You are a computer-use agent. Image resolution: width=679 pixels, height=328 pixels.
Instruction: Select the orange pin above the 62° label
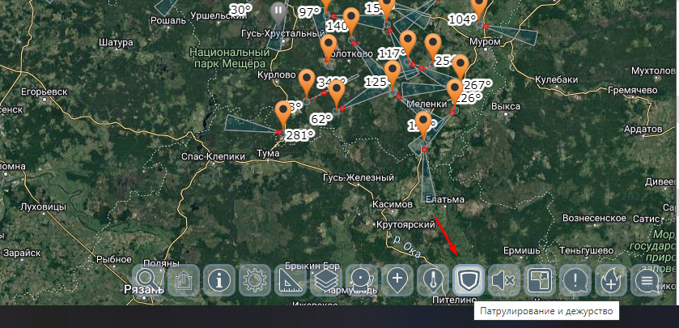pos(337,91)
